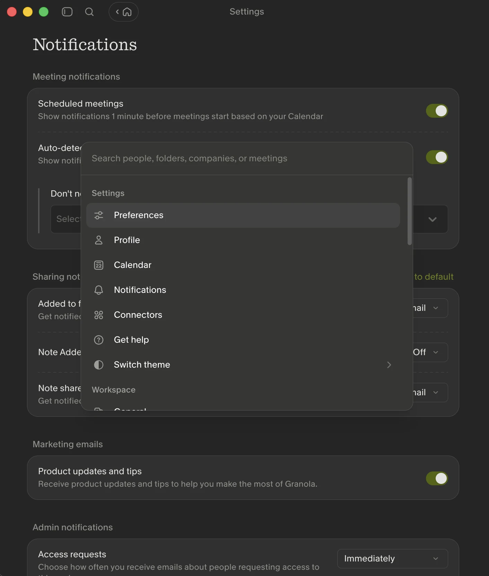The height and width of the screenshot is (576, 489).
Task: Disable Scheduled meetings notifications toggle
Action: click(x=437, y=111)
